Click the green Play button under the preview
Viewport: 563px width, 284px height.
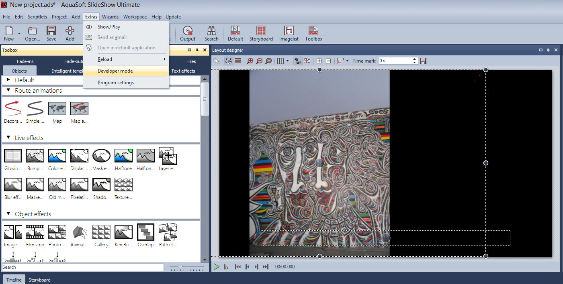[217, 267]
